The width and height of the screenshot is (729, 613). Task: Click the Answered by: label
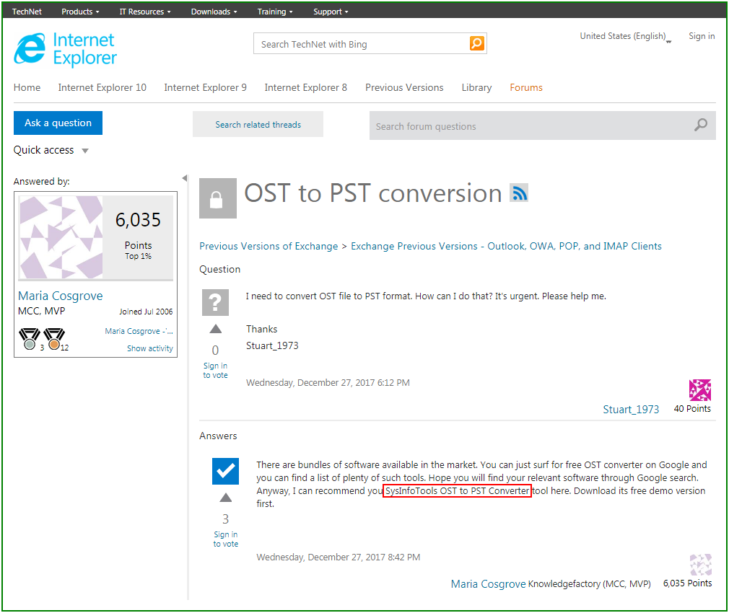tap(41, 181)
